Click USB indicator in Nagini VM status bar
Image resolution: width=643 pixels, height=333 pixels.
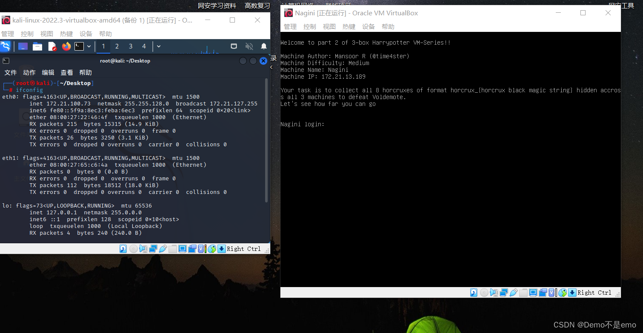pyautogui.click(x=514, y=293)
